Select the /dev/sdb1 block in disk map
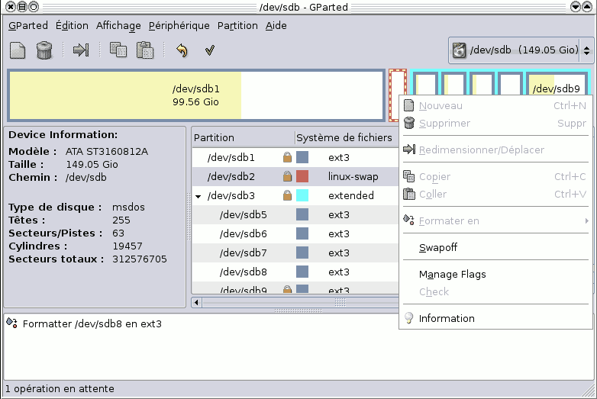The width and height of the screenshot is (597, 399). 195,95
